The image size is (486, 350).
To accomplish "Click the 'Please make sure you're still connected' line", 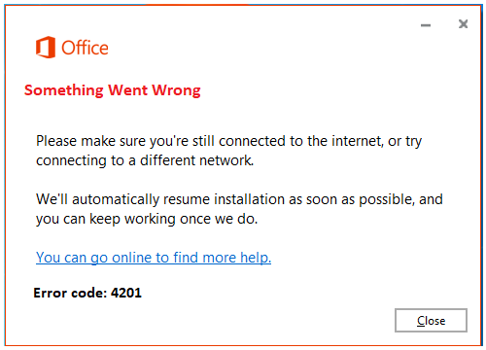I will [x=228, y=141].
